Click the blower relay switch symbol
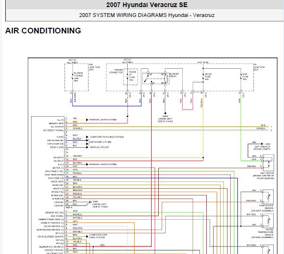Viewport: 284px width, 254px height. [x=155, y=79]
